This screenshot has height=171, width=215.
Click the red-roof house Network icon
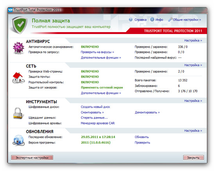click(18, 78)
